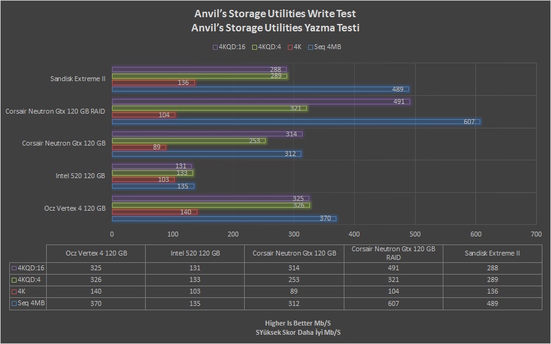Image resolution: width=551 pixels, height=344 pixels.
Task: Click the Corsair RAID Seq 4MB bar labeled 607
Action: 295,122
